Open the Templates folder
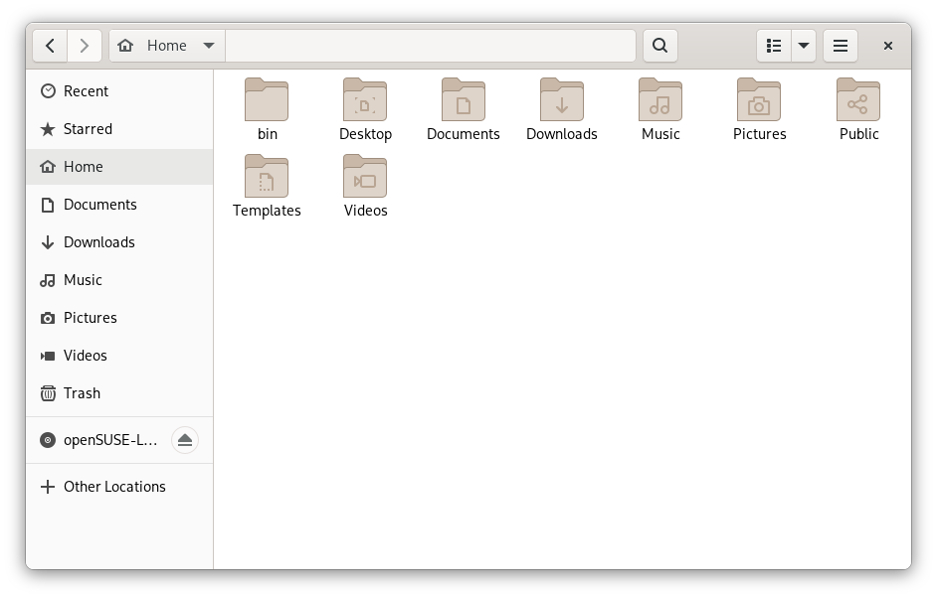The height and width of the screenshot is (598, 937). 267,177
